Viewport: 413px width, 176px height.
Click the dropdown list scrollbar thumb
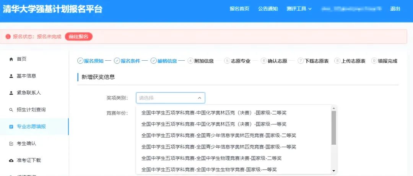point(334,128)
